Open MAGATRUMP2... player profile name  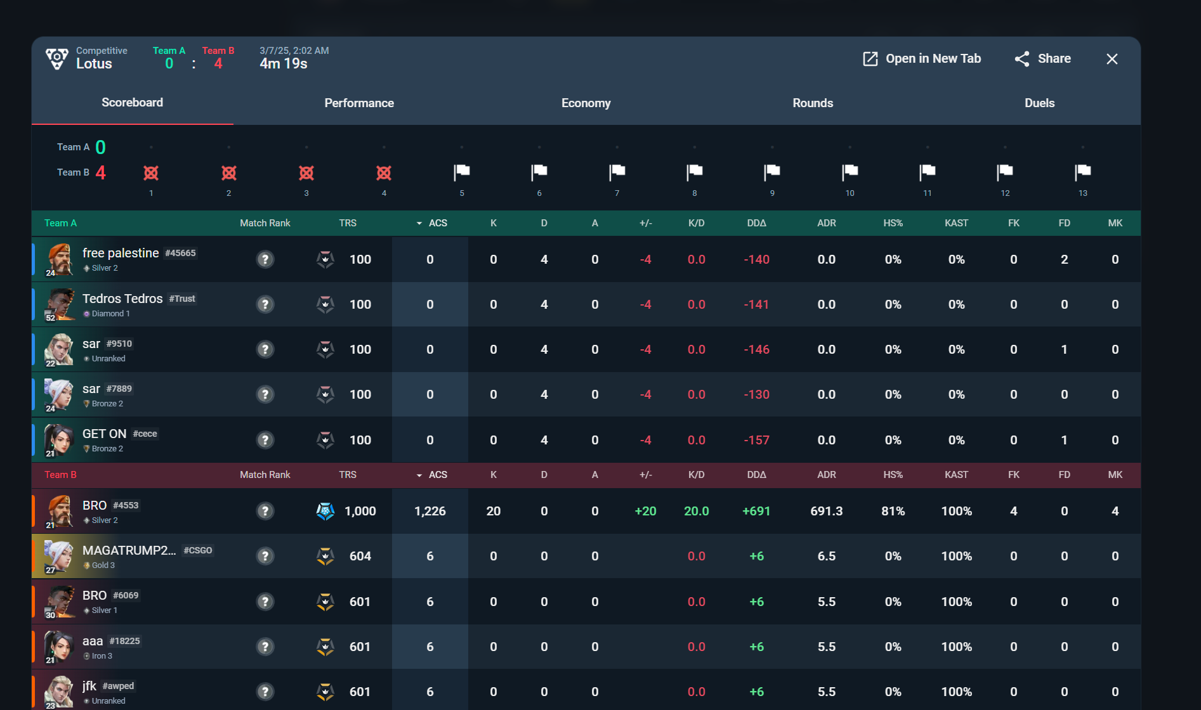tap(129, 550)
